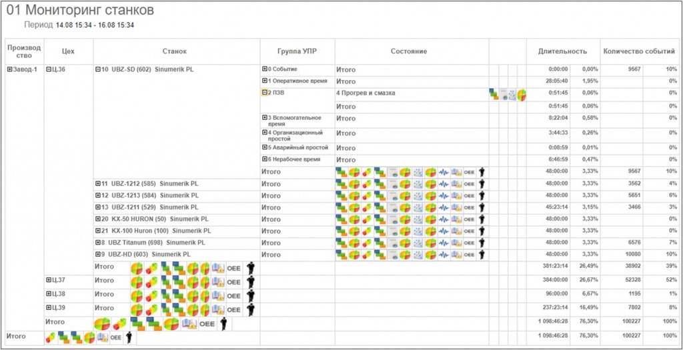Click the person icon in the bottom Итого row
Screen dimensions: 683x350
129,337
